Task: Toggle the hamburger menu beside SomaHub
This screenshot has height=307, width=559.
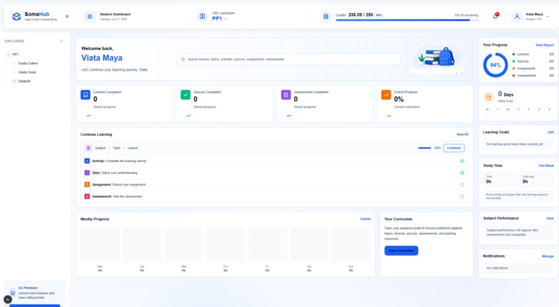Action: point(67,17)
